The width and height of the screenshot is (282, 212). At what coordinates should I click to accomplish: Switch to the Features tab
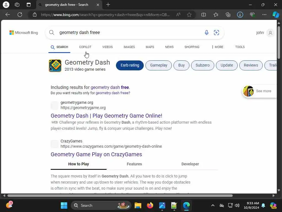(134, 164)
